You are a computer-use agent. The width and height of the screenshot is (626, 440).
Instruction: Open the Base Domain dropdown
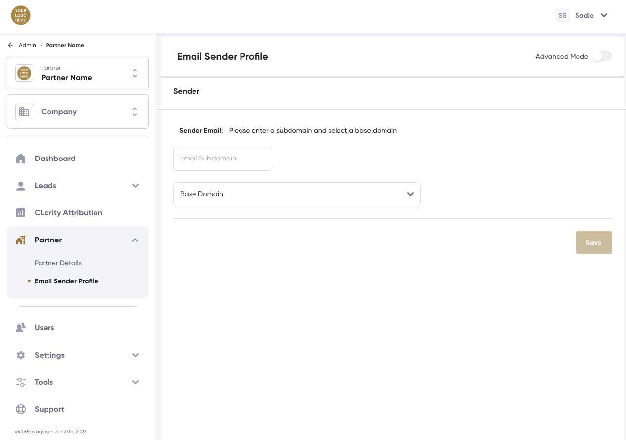(x=296, y=194)
